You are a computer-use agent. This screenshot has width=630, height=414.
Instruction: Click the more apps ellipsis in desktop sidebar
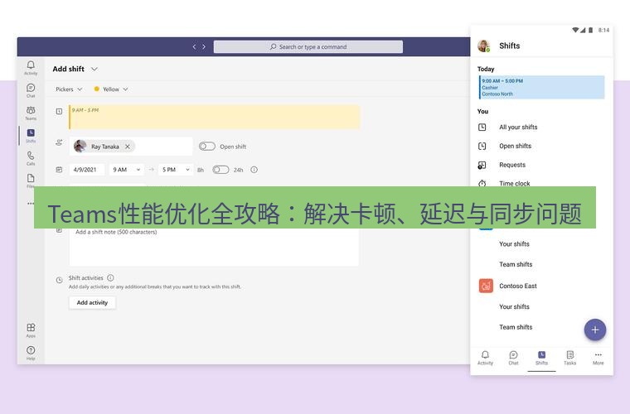point(31,204)
